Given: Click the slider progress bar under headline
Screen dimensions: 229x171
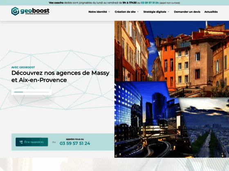Looking at the screenshot, I should 31,92.
